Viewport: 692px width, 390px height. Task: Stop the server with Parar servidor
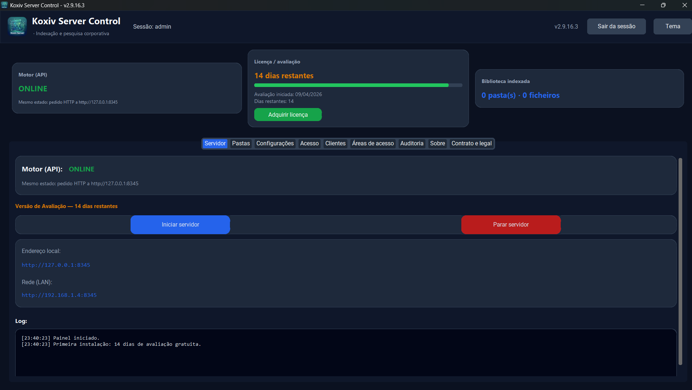pyautogui.click(x=511, y=224)
